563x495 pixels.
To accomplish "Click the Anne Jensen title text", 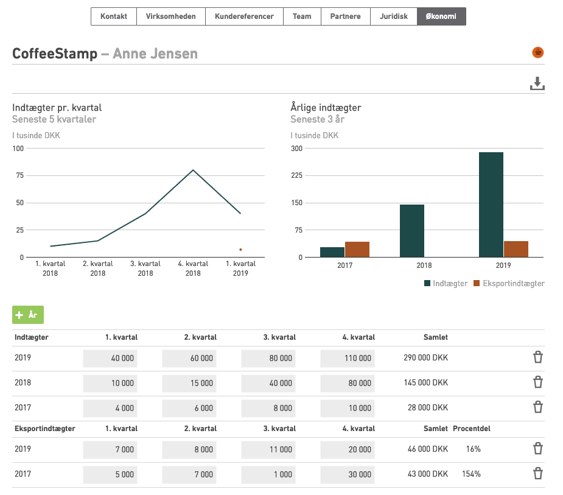I will [x=155, y=54].
